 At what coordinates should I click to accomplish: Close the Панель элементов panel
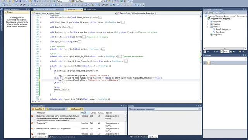29,9
